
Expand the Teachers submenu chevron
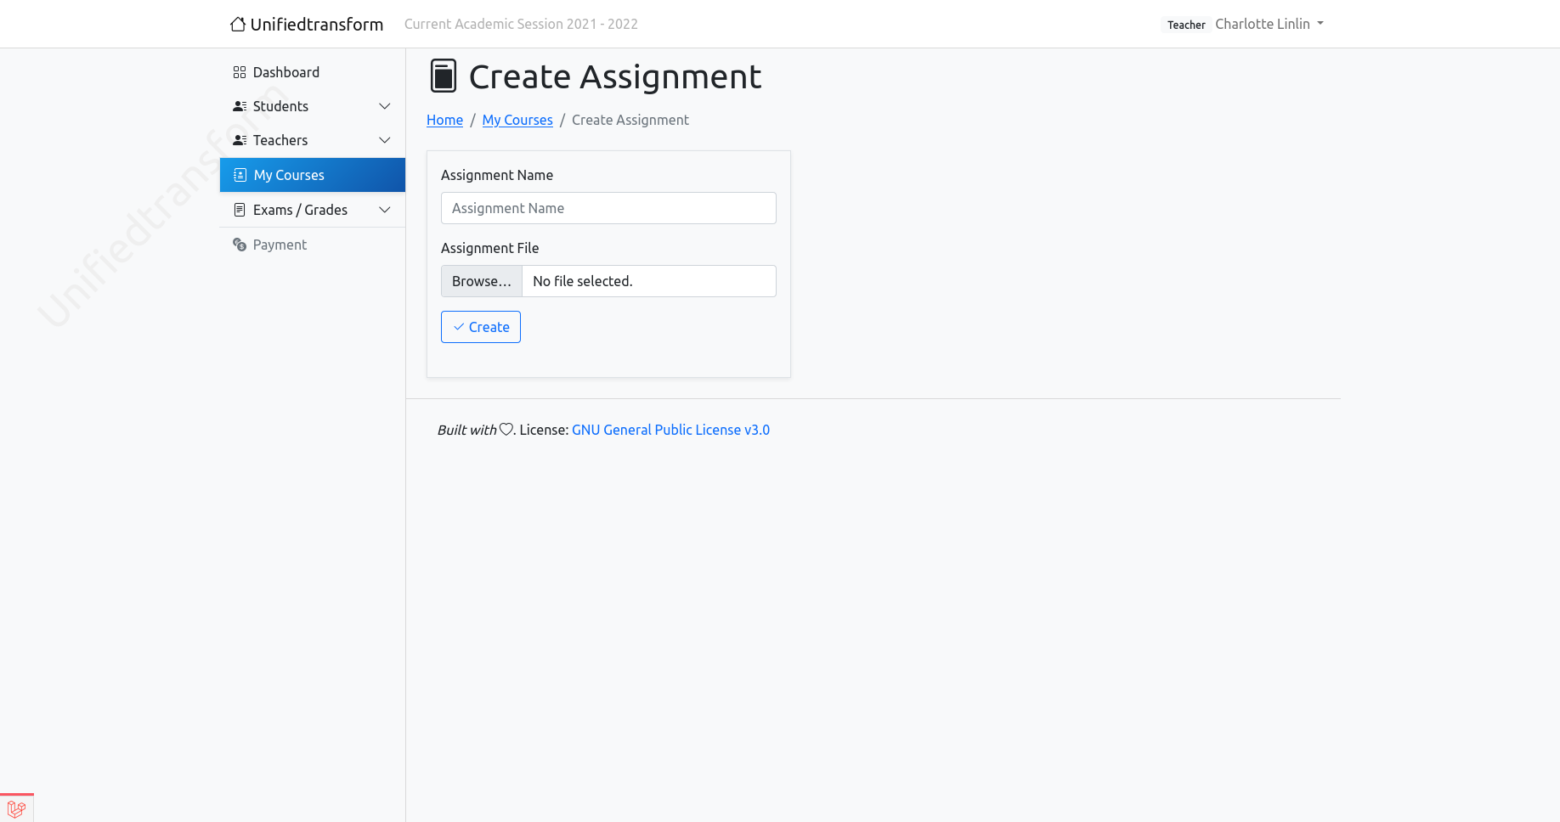click(384, 140)
